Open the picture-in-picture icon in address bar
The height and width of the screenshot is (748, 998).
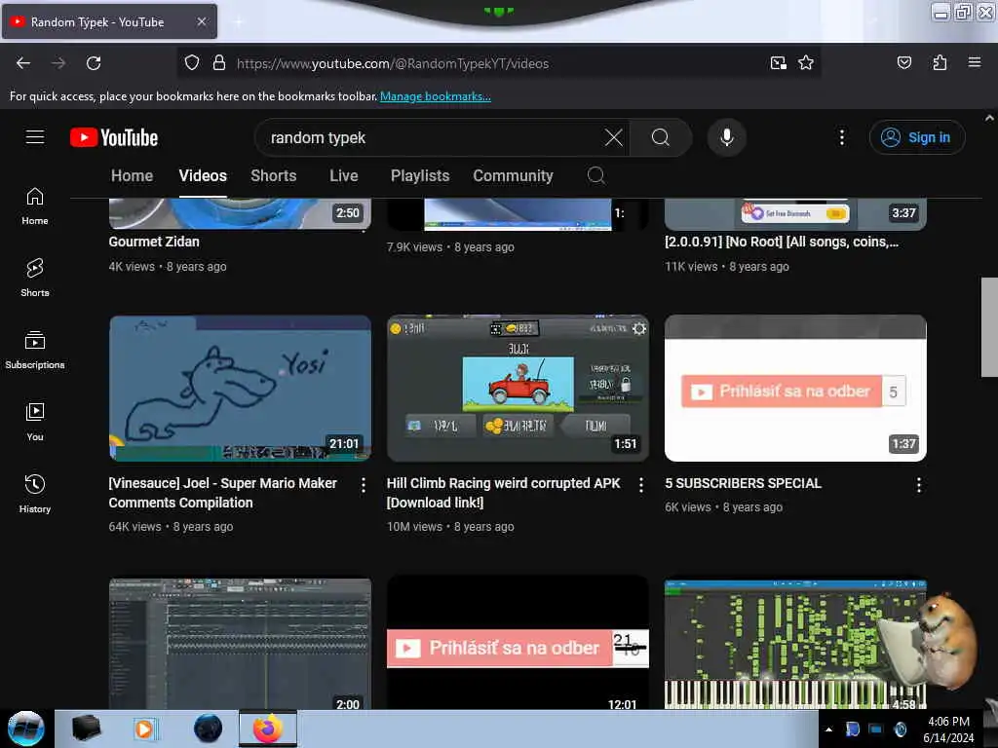778,63
